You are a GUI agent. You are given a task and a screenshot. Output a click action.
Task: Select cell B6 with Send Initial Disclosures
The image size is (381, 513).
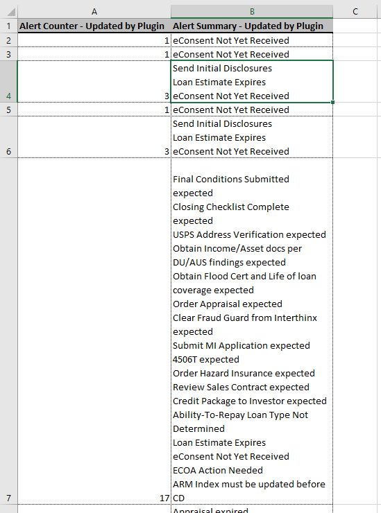pyautogui.click(x=252, y=137)
